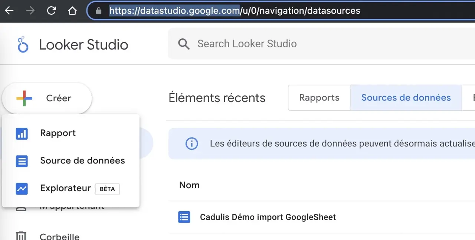Reload the page with the refresh icon
The height and width of the screenshot is (240, 475).
click(51, 11)
